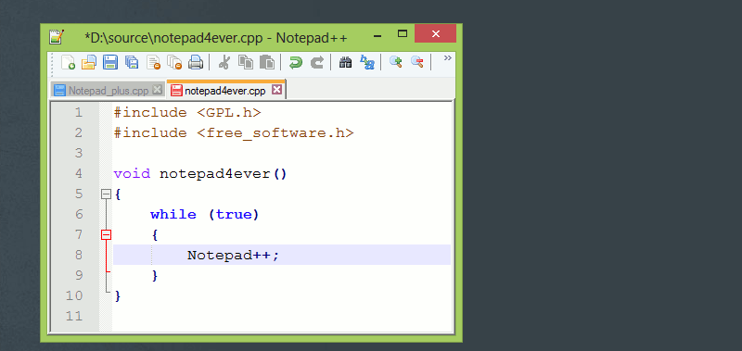
Task: Redo the edit with the gray arrow
Action: point(317,62)
